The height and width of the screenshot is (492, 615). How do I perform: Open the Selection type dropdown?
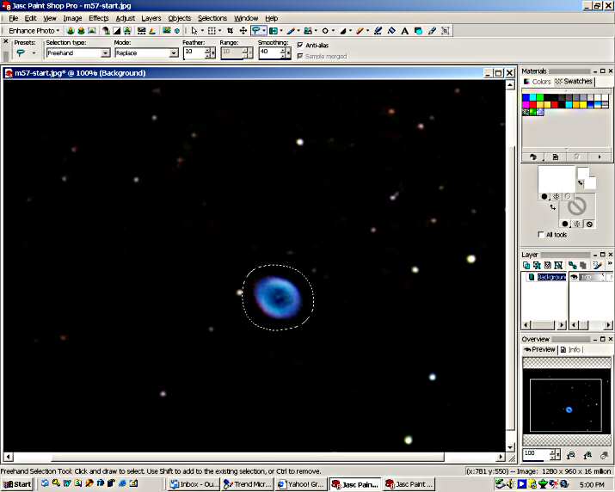tap(106, 53)
